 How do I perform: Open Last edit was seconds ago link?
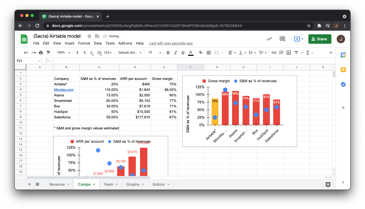click(171, 43)
